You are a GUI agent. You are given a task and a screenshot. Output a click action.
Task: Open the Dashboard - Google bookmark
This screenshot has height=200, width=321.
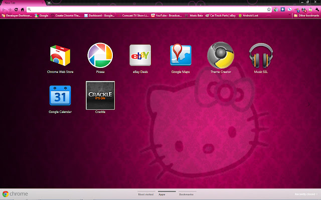coord(99,15)
